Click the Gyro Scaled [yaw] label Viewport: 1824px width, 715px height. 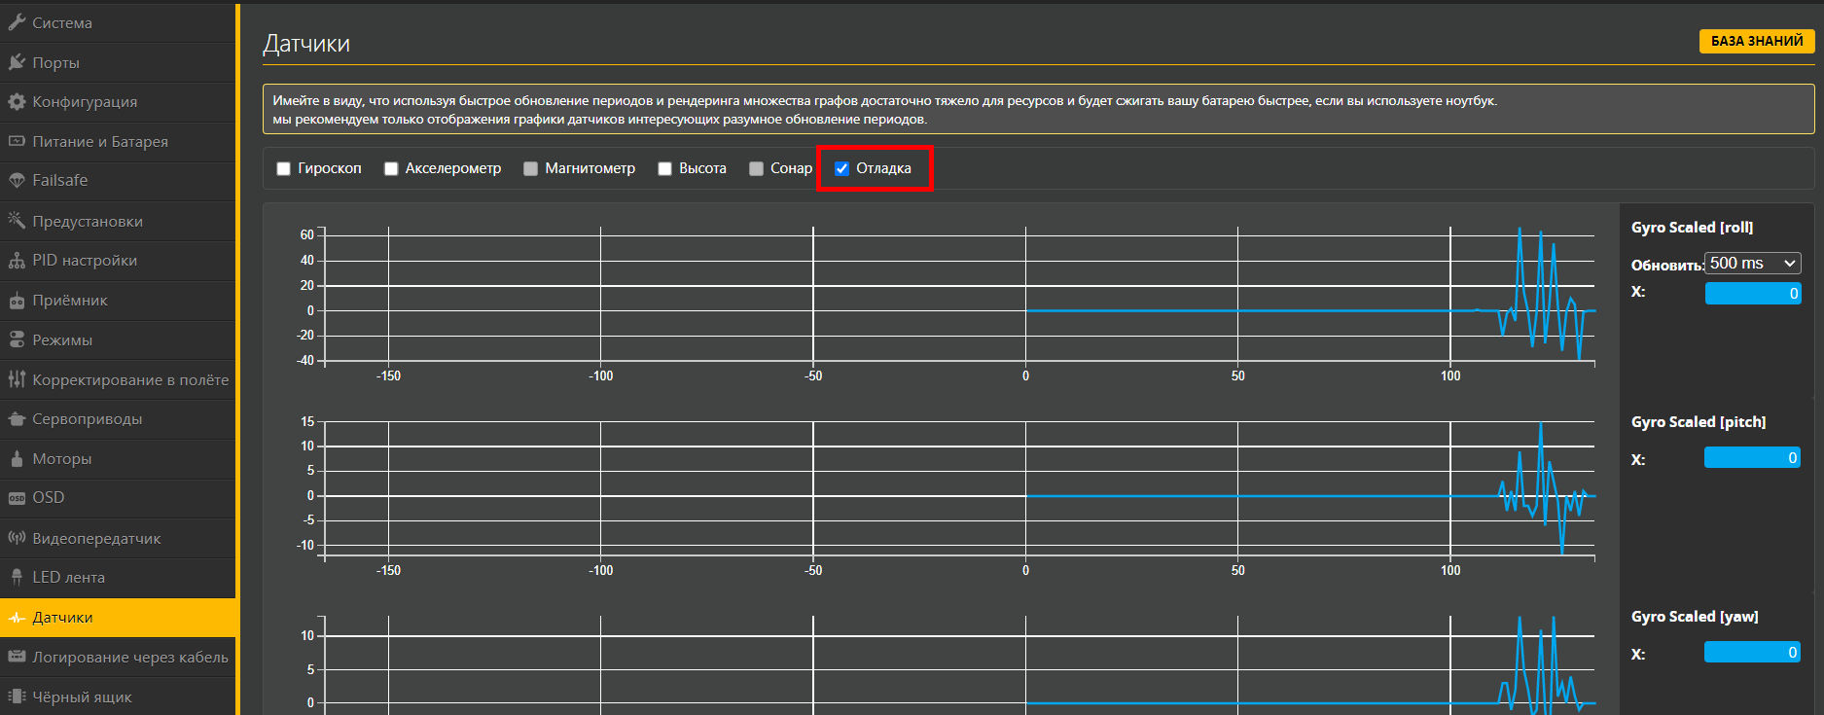click(1695, 616)
